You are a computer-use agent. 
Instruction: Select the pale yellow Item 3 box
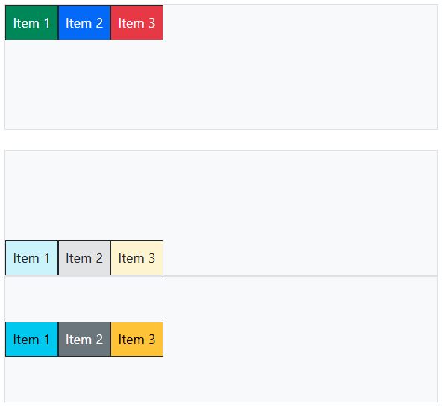pyautogui.click(x=136, y=257)
